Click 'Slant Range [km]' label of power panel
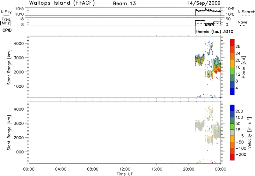The image size is (255, 176). (9, 67)
